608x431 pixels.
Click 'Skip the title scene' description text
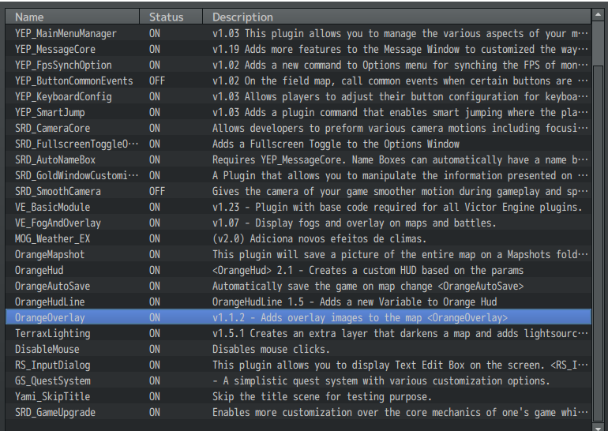click(322, 396)
